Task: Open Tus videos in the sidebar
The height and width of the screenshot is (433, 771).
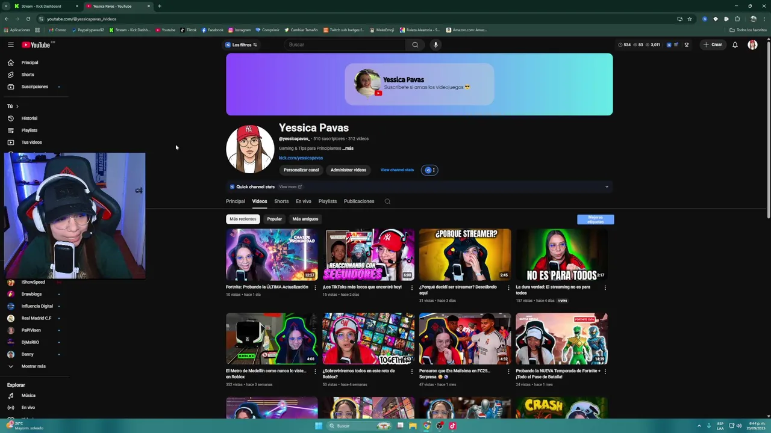Action: (x=31, y=143)
